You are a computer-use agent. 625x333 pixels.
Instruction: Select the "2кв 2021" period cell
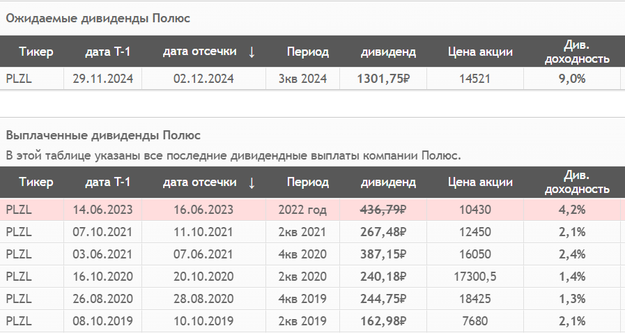[302, 231]
